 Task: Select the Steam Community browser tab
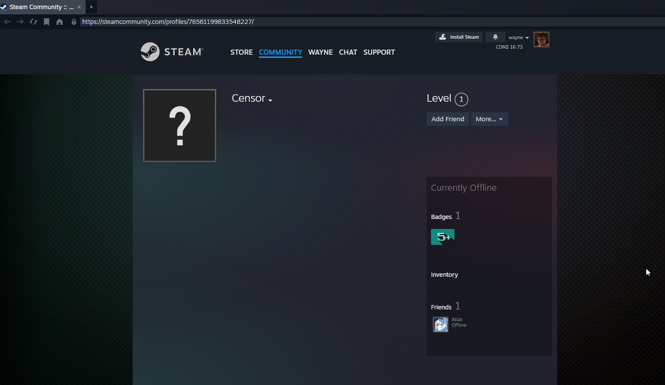click(x=42, y=7)
